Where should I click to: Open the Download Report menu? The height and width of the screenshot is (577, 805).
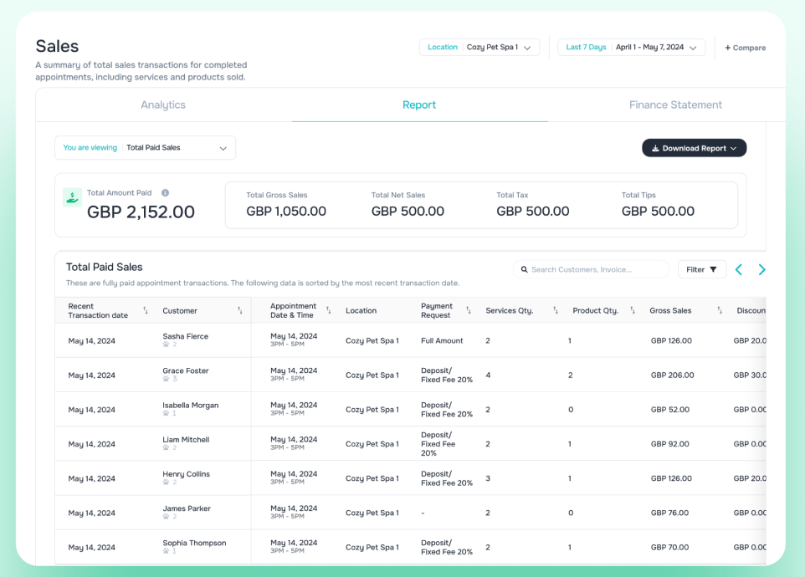tap(694, 148)
